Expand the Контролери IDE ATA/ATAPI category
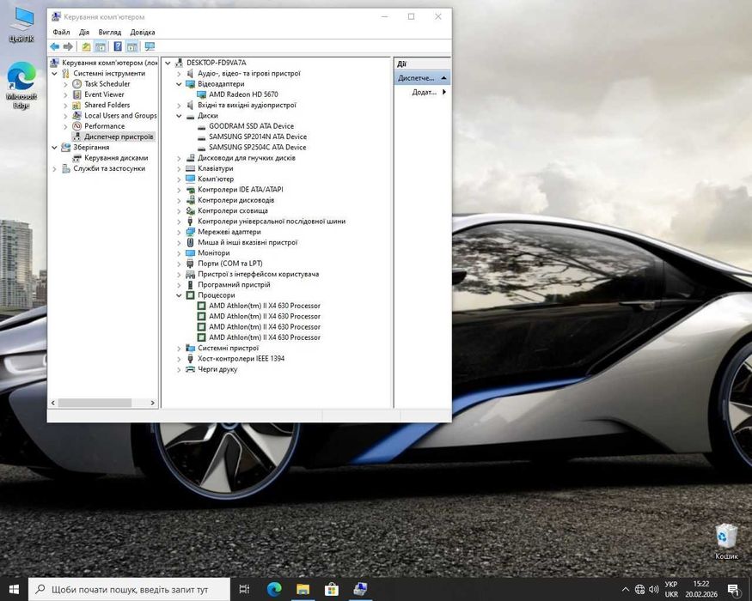This screenshot has height=601, width=752. (179, 190)
